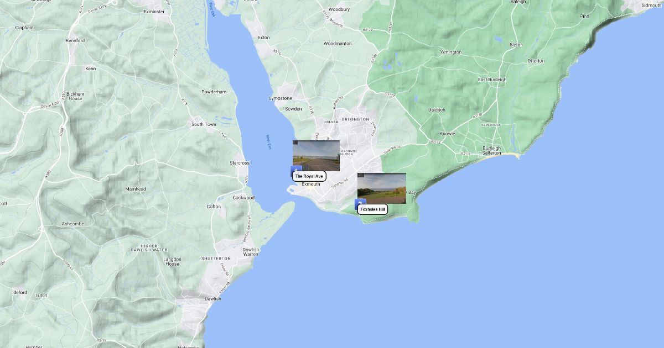Click blue marker 2 beside Foxholes Hill
This screenshot has height=348, width=664.
point(360,202)
